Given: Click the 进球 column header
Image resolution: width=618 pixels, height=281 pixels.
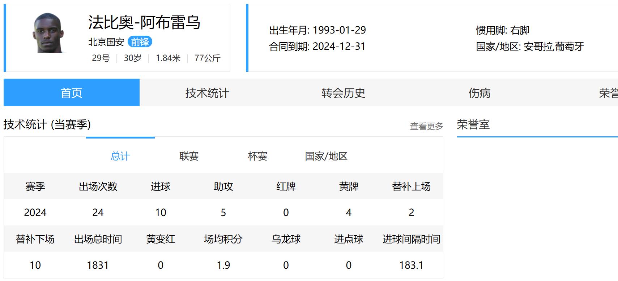Looking at the screenshot, I should coord(161,186).
